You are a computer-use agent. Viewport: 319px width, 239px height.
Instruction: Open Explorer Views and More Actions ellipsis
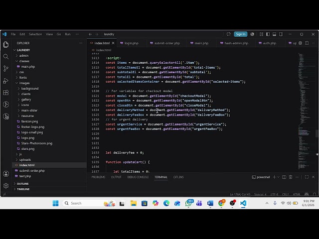pyautogui.click(x=81, y=43)
